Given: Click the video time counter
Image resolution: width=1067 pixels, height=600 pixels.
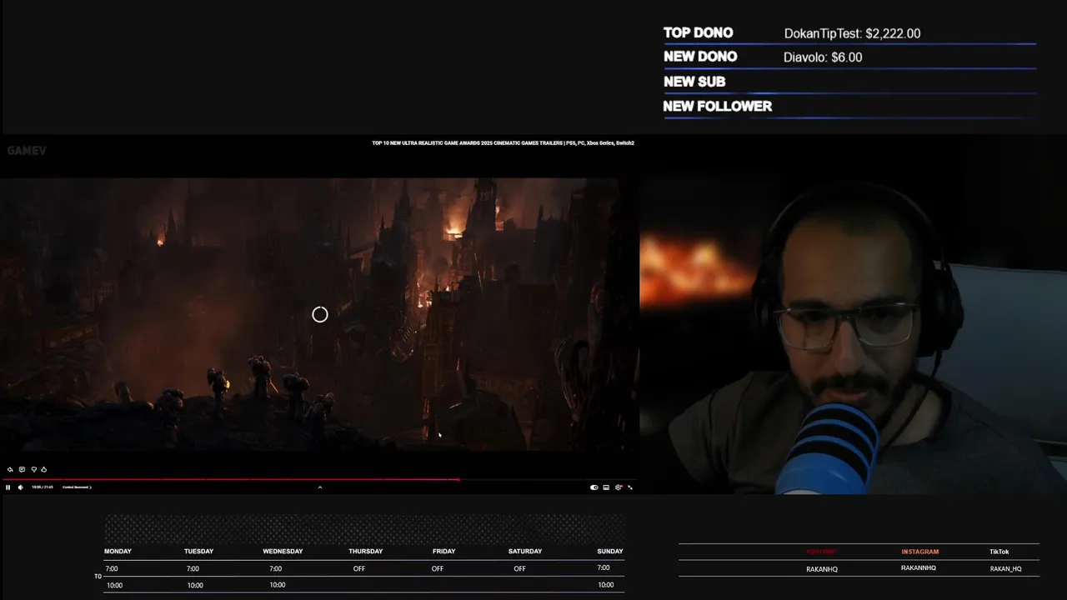Looking at the screenshot, I should coord(43,487).
